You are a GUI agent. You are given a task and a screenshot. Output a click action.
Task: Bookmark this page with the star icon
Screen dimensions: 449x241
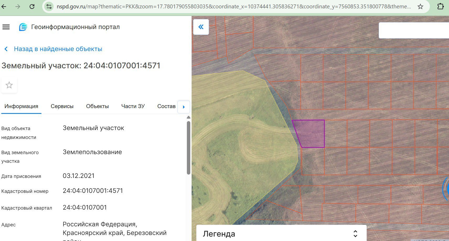(420, 7)
